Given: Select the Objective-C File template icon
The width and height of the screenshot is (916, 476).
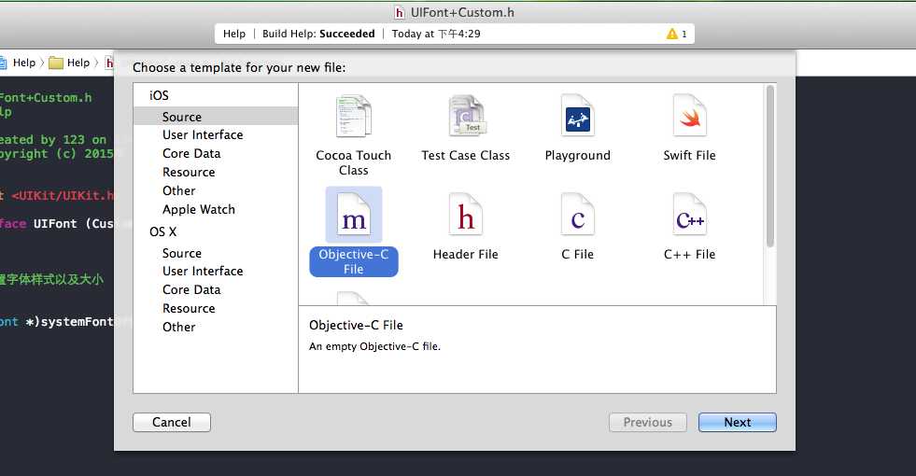Looking at the screenshot, I should pos(354,215).
